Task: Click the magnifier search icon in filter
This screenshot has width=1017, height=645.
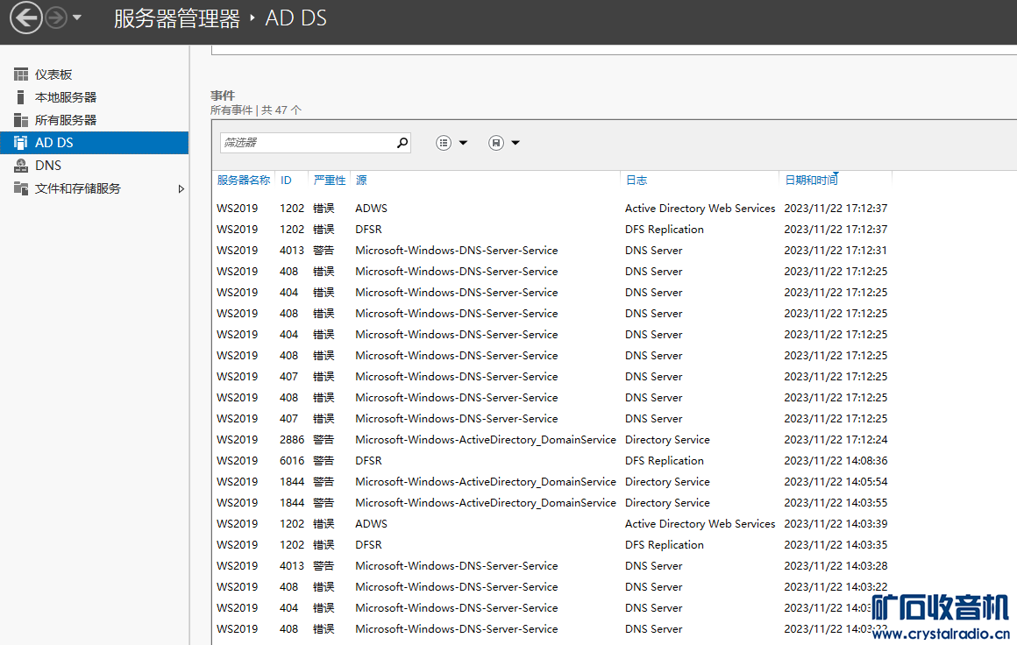Action: 402,142
